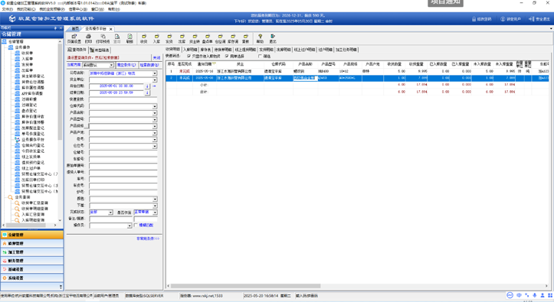Viewport: 554px width, 302px height.
Task: Open 完成状态 dropdown
Action: (110, 213)
